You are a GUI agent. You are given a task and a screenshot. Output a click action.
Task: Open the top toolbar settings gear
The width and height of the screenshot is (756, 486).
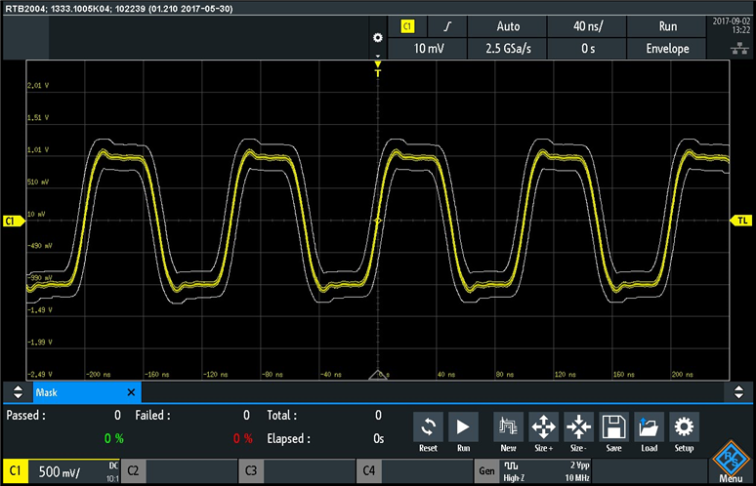tap(378, 37)
